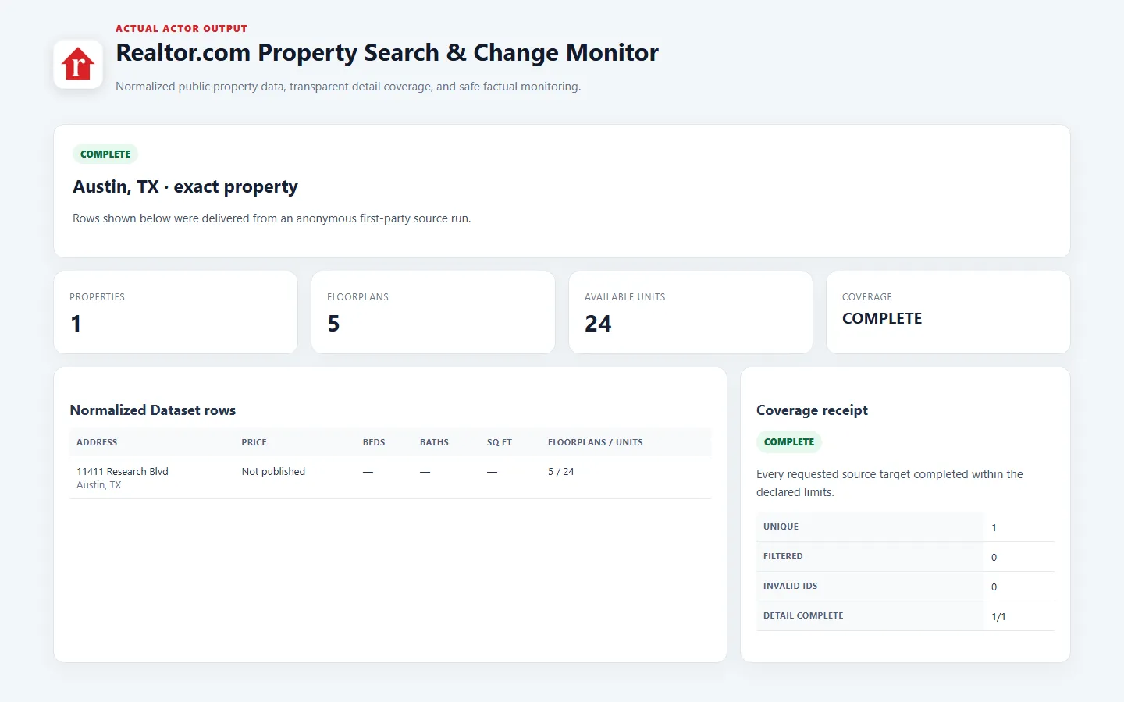Click the DETAIL COMPLETE row label
Screen dimensions: 1124x702
(803, 615)
